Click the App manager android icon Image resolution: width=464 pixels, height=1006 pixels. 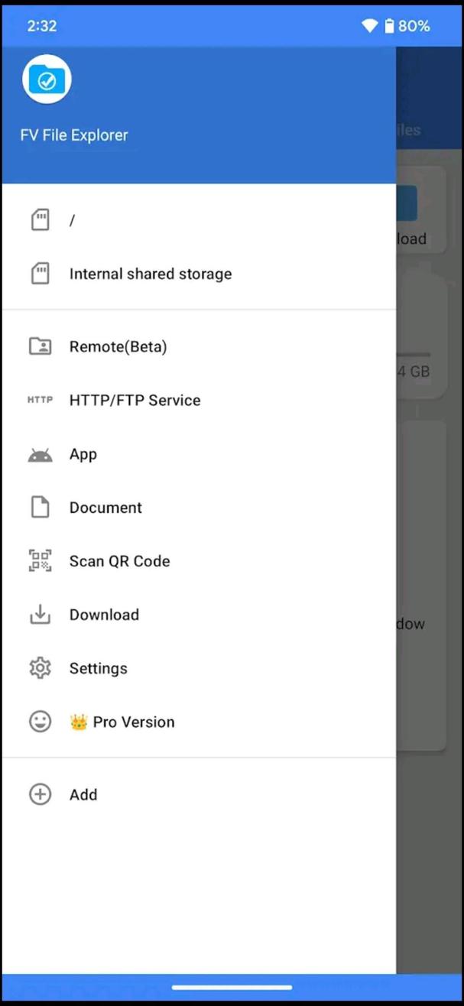point(40,453)
